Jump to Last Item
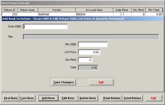Image resolution: width=165 pixels, height=105 pixels. point(27,98)
